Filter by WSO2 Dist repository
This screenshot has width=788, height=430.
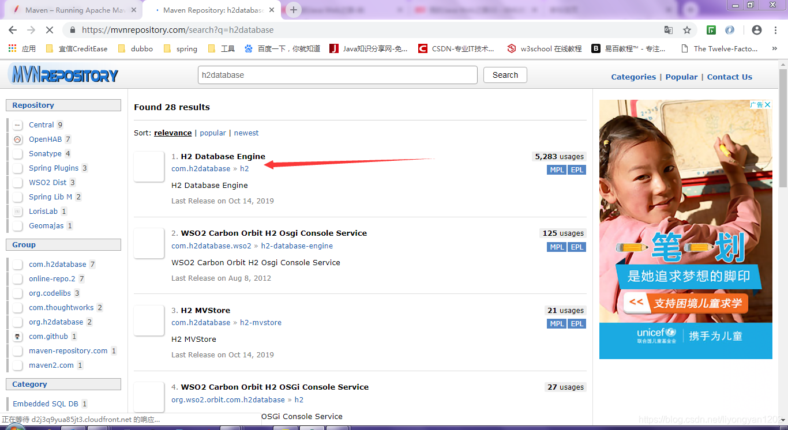pos(48,182)
